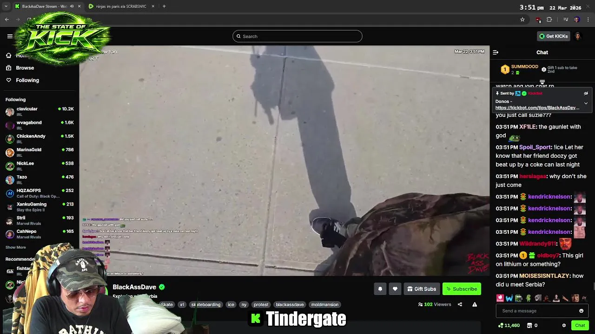Click SUMMDOOD top gifter name
Screen dimensions: 595x334
point(524,67)
